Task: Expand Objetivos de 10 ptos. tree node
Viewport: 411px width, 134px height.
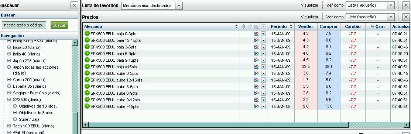Action: 15,106
